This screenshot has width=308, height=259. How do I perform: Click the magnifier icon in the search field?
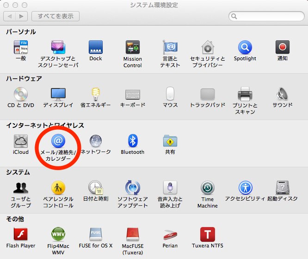234,16
